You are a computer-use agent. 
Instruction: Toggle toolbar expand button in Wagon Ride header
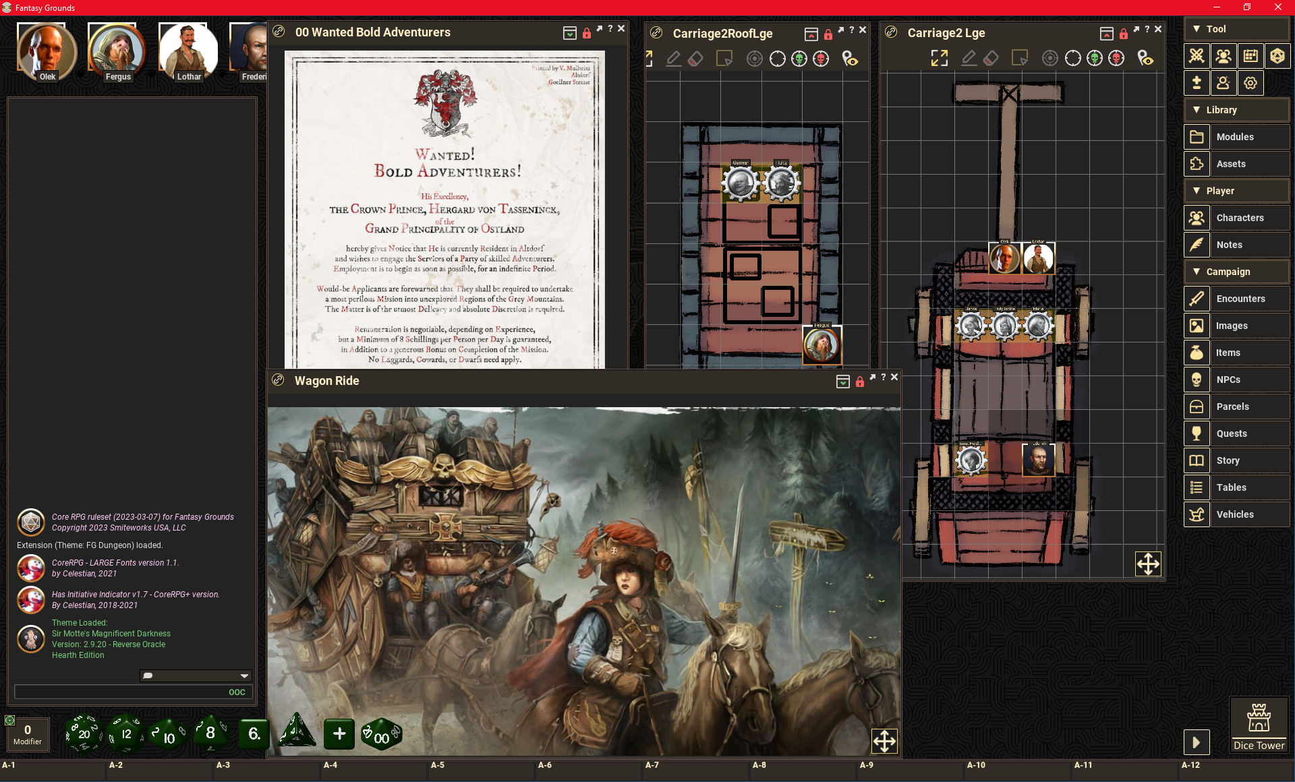click(x=843, y=382)
